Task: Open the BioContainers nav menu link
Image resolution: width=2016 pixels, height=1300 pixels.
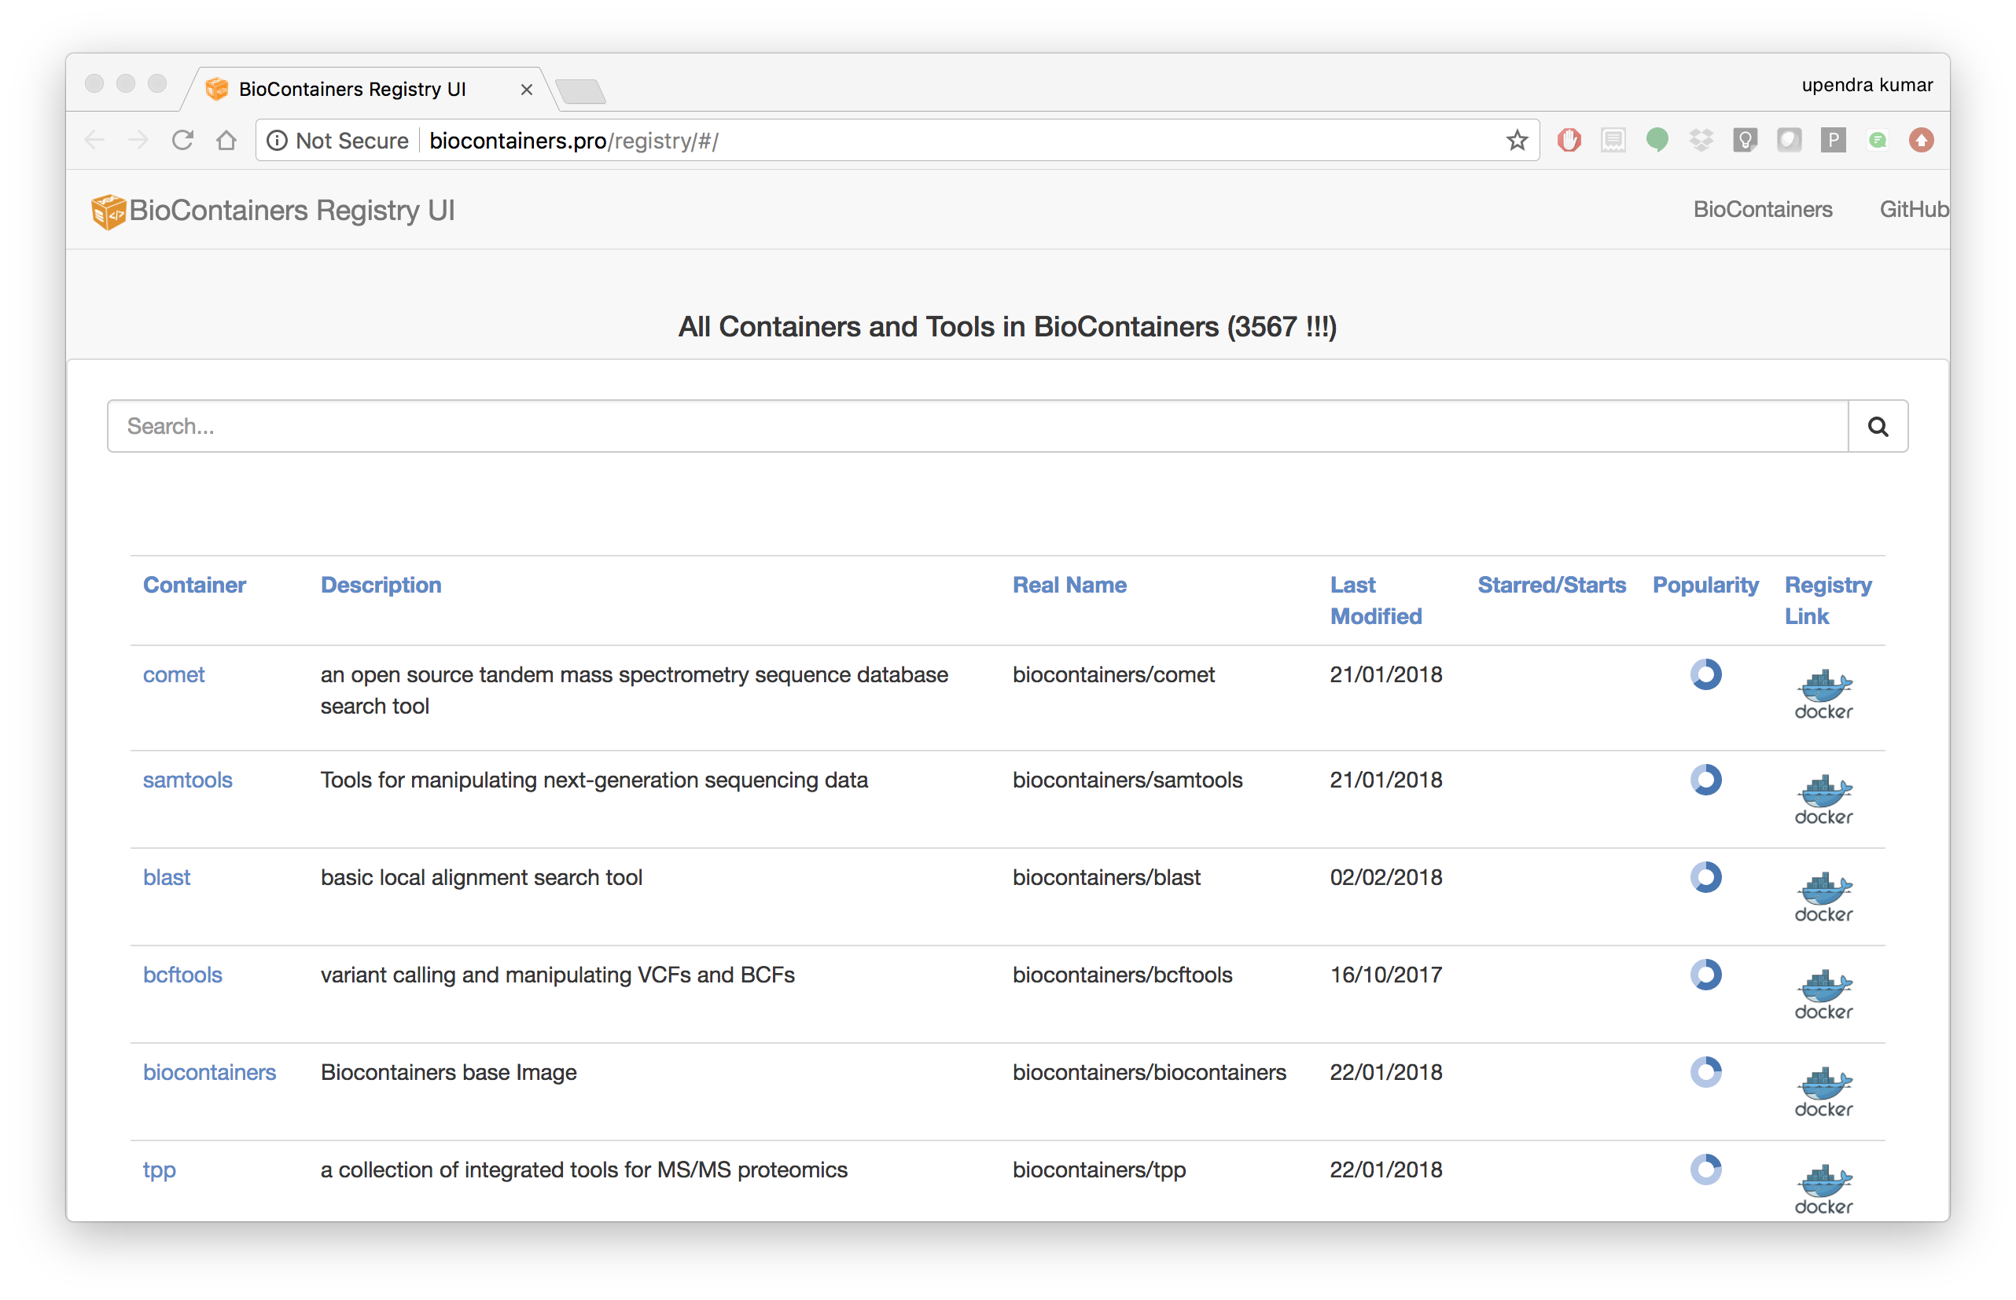Action: pyautogui.click(x=1762, y=209)
